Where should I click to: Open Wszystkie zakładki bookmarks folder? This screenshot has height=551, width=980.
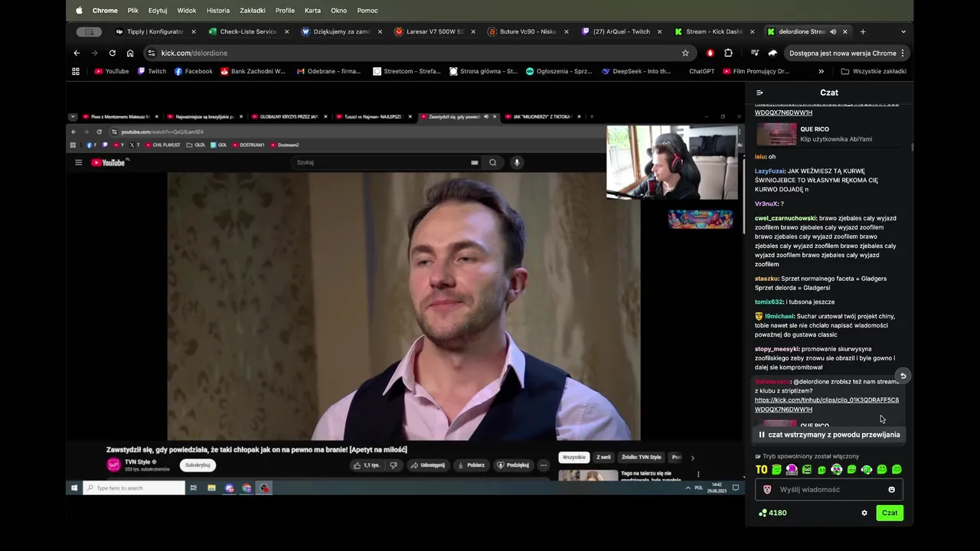[874, 71]
